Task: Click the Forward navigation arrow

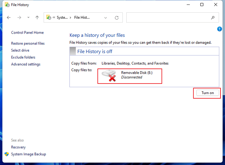Action: click(x=19, y=18)
